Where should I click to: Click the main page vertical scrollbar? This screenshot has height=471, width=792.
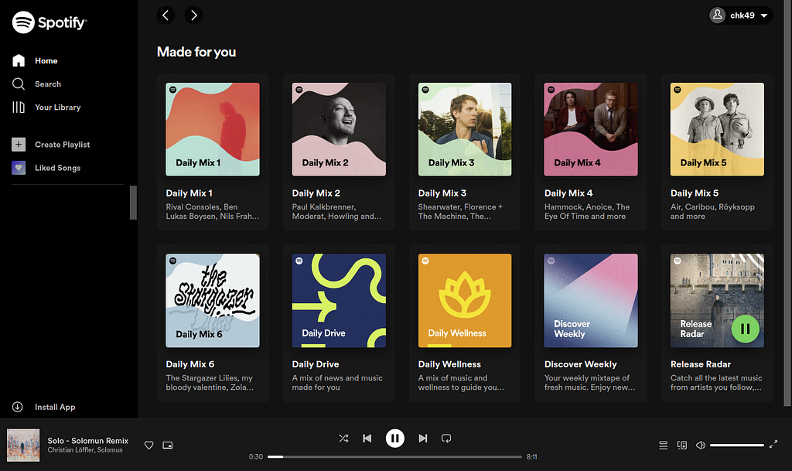(787, 203)
